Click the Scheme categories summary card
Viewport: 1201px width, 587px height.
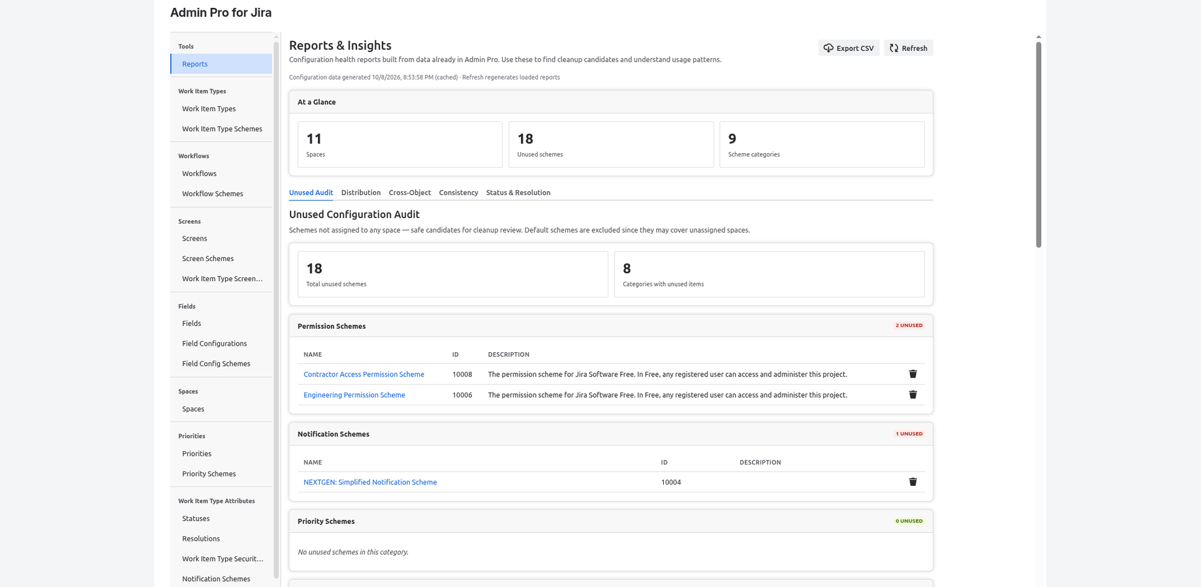click(822, 144)
